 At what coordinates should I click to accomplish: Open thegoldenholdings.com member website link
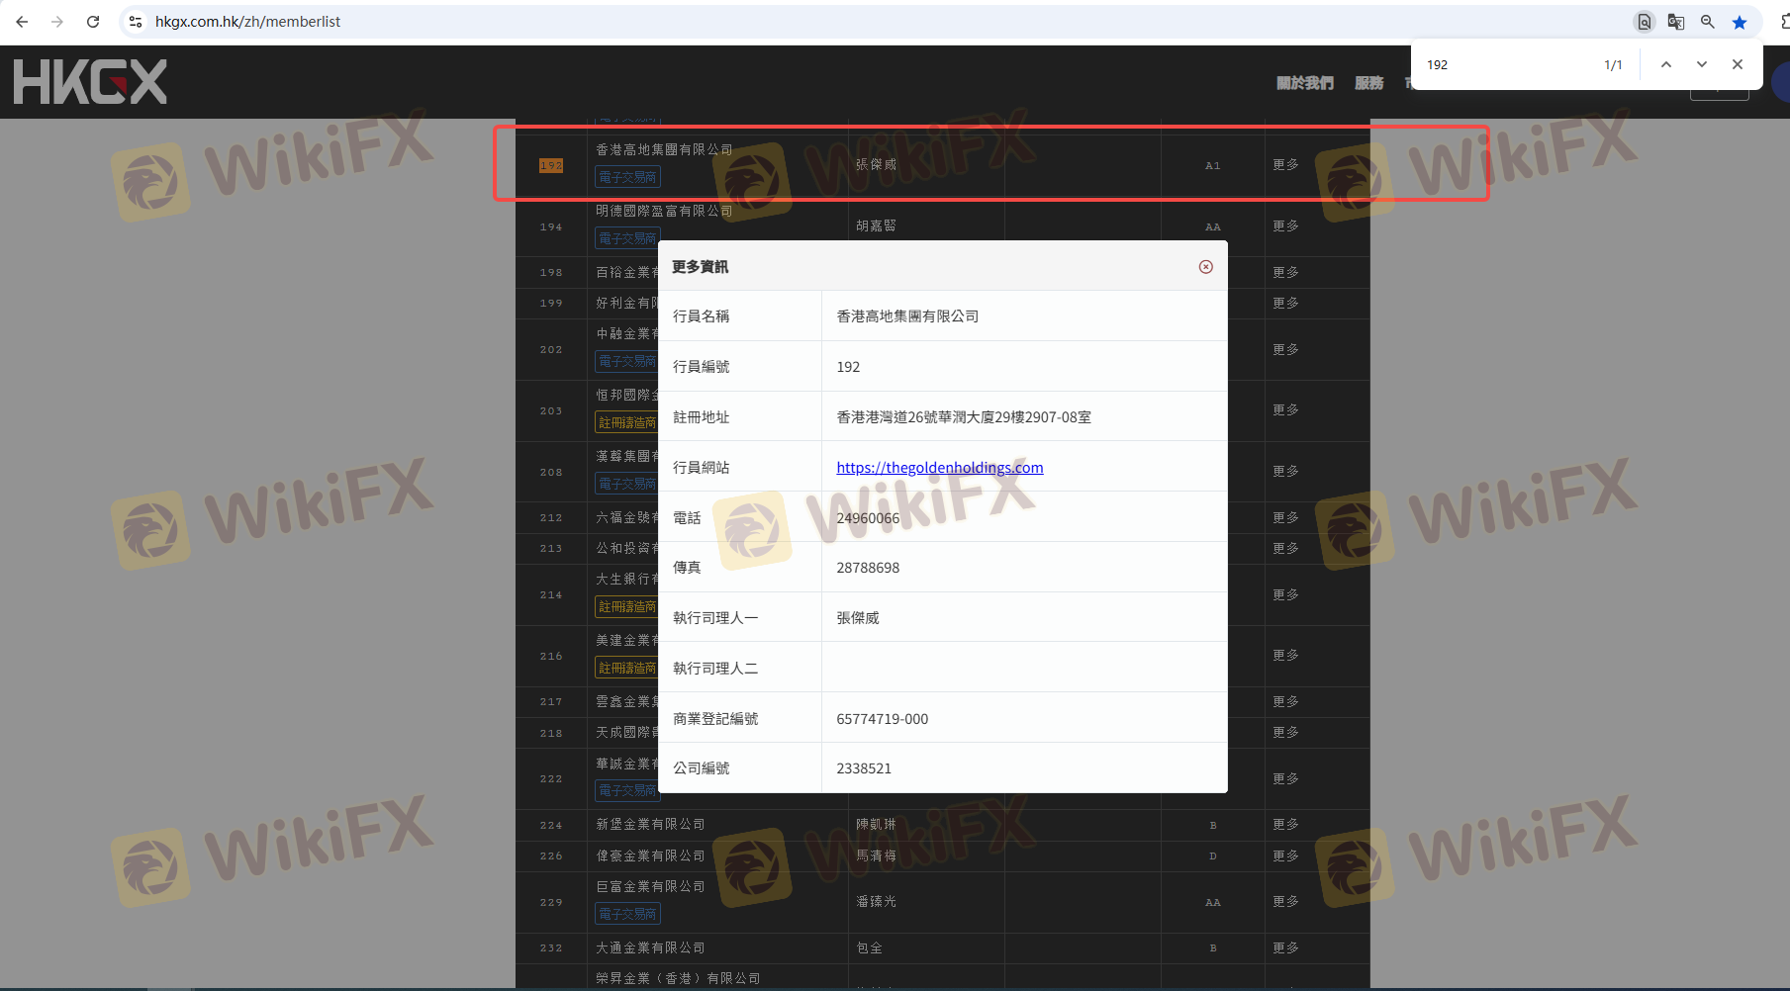point(939,468)
